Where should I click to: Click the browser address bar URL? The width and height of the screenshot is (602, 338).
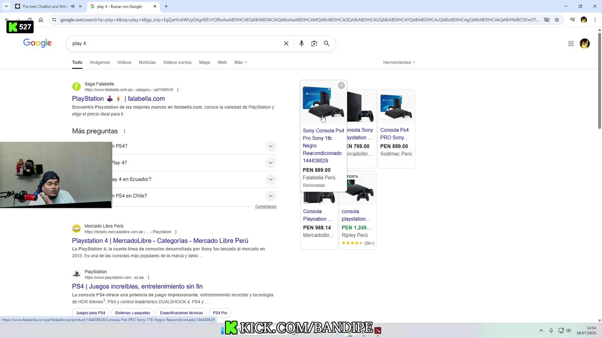299,20
